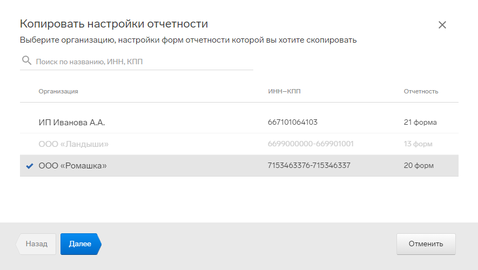Image resolution: width=478 pixels, height=270 pixels.
Task: Click the Организация column header
Action: coord(58,91)
